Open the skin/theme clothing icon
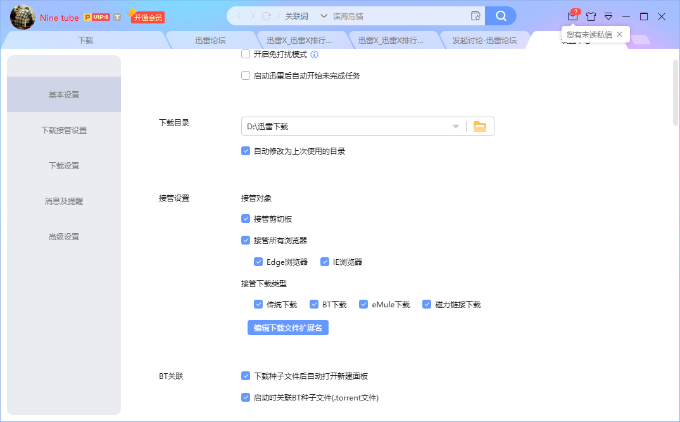Viewport: 680px width, 422px height. pos(591,16)
